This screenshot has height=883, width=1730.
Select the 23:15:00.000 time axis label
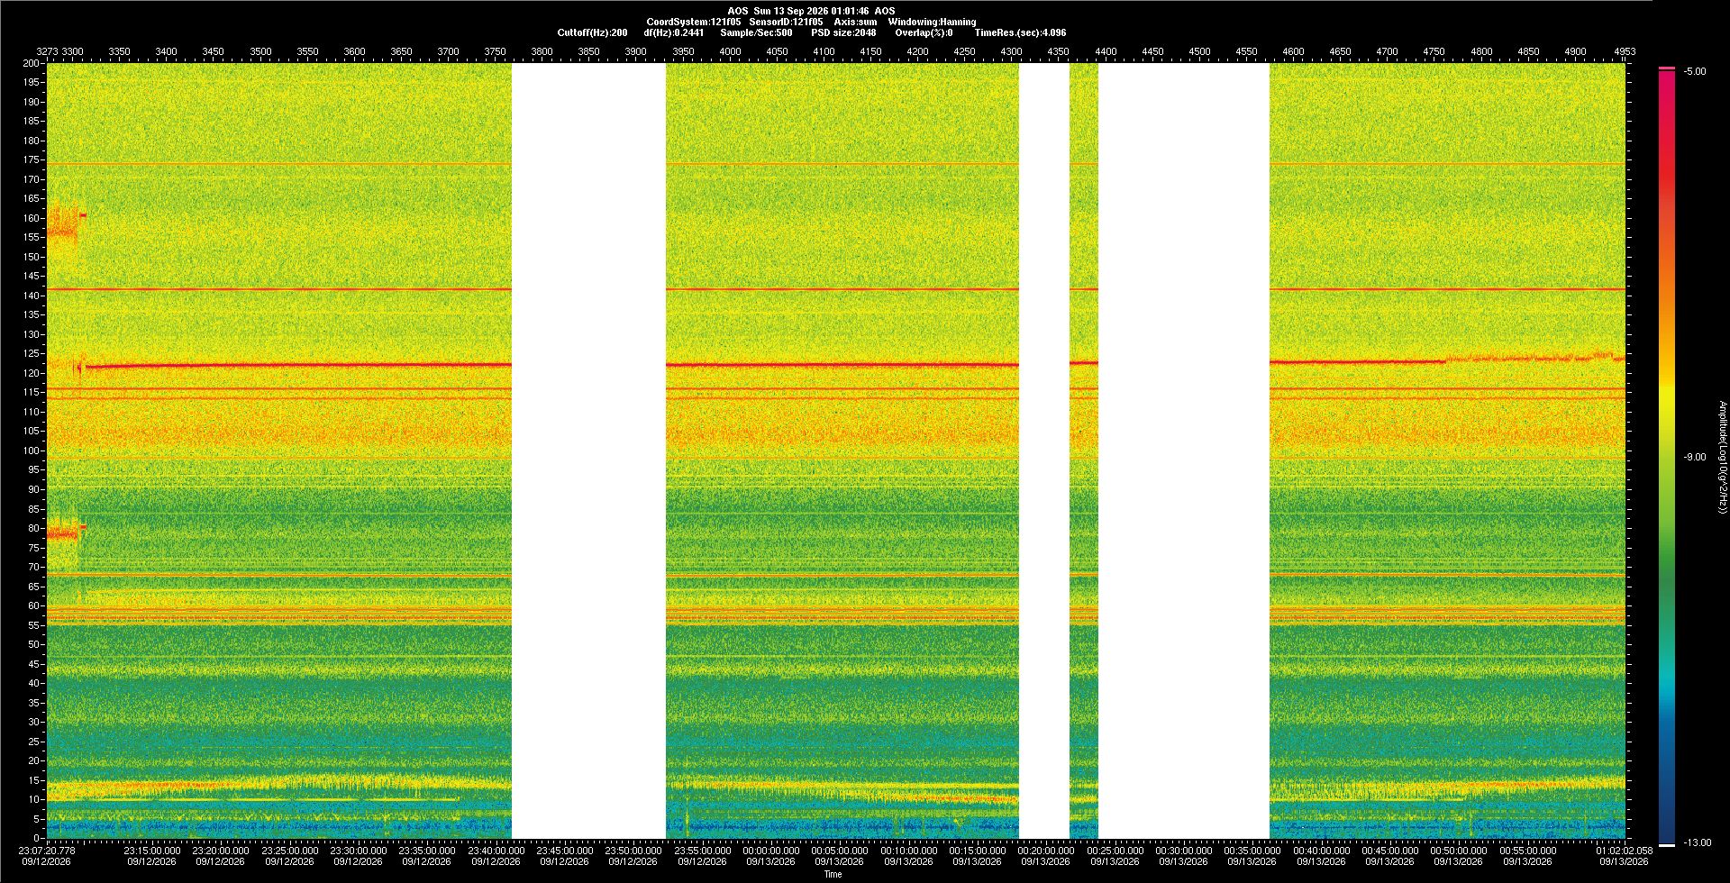pos(151,851)
